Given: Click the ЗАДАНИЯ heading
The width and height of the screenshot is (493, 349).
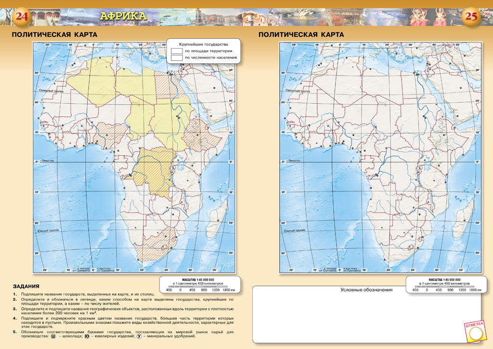Looking at the screenshot, I should (x=26, y=286).
